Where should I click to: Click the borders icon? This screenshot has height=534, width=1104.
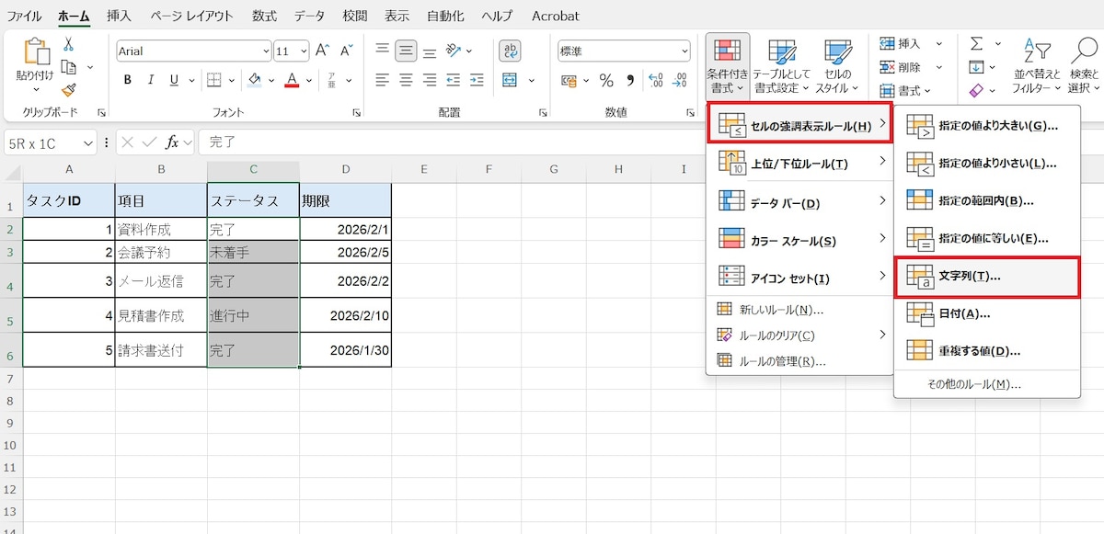213,80
